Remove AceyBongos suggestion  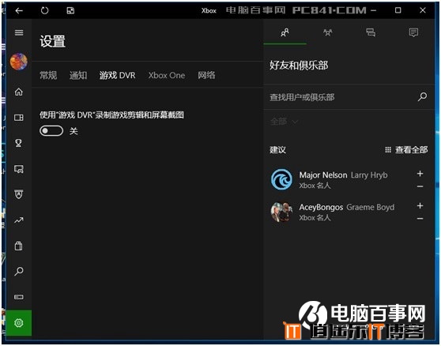click(420, 218)
